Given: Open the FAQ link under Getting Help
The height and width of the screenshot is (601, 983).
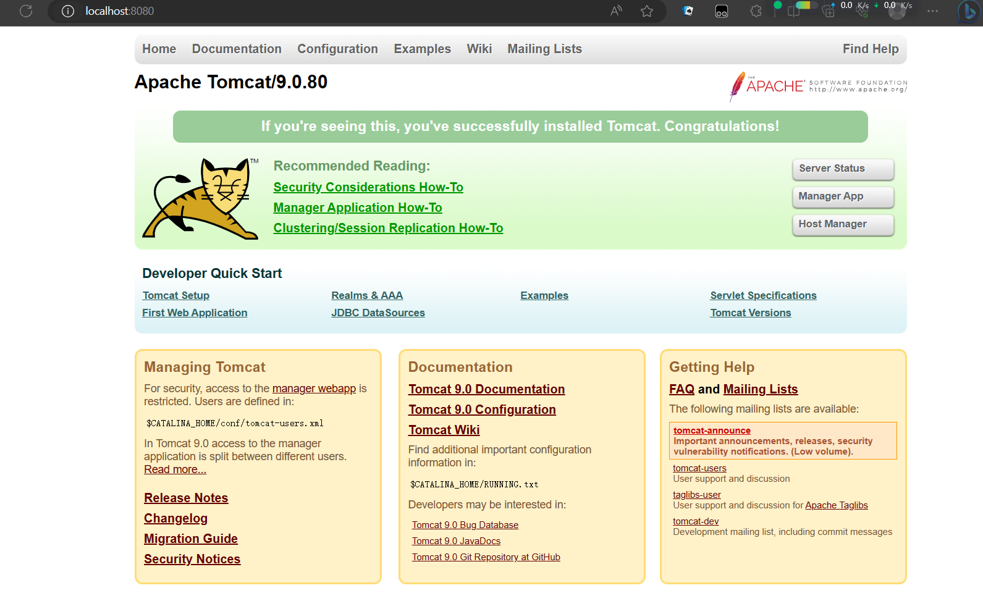Looking at the screenshot, I should point(681,389).
